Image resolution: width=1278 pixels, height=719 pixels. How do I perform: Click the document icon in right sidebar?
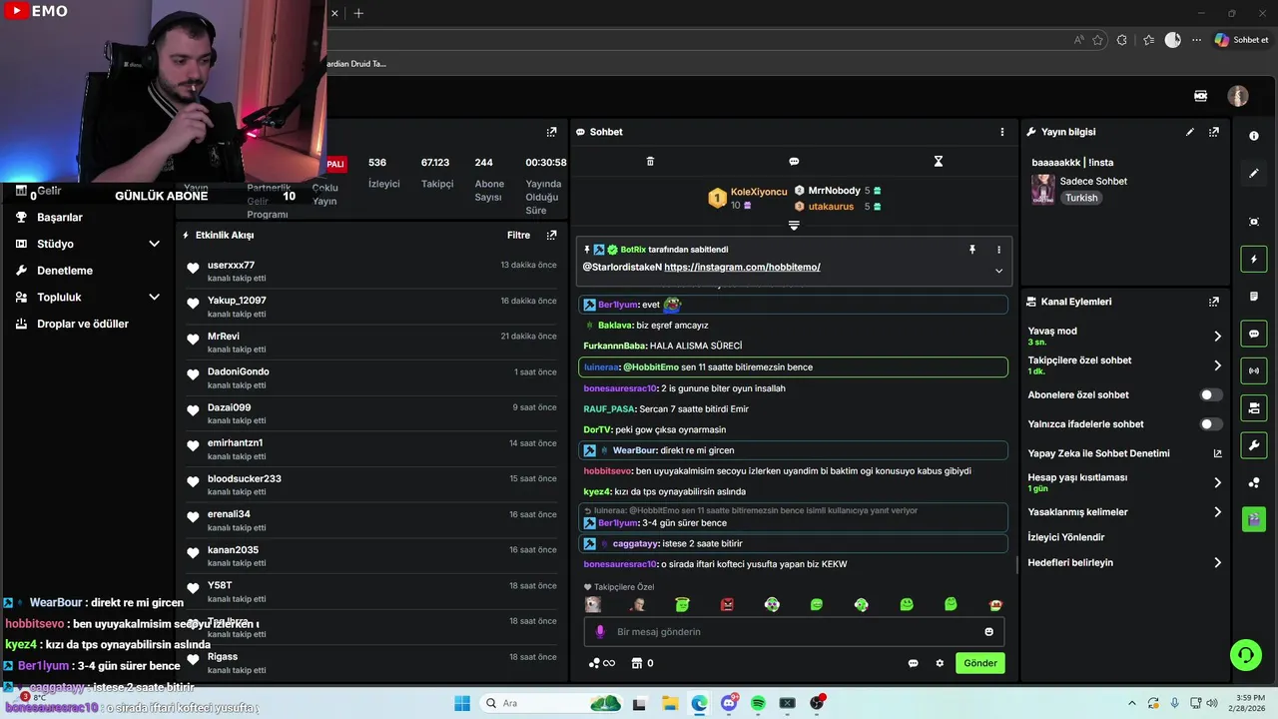[x=1254, y=297]
